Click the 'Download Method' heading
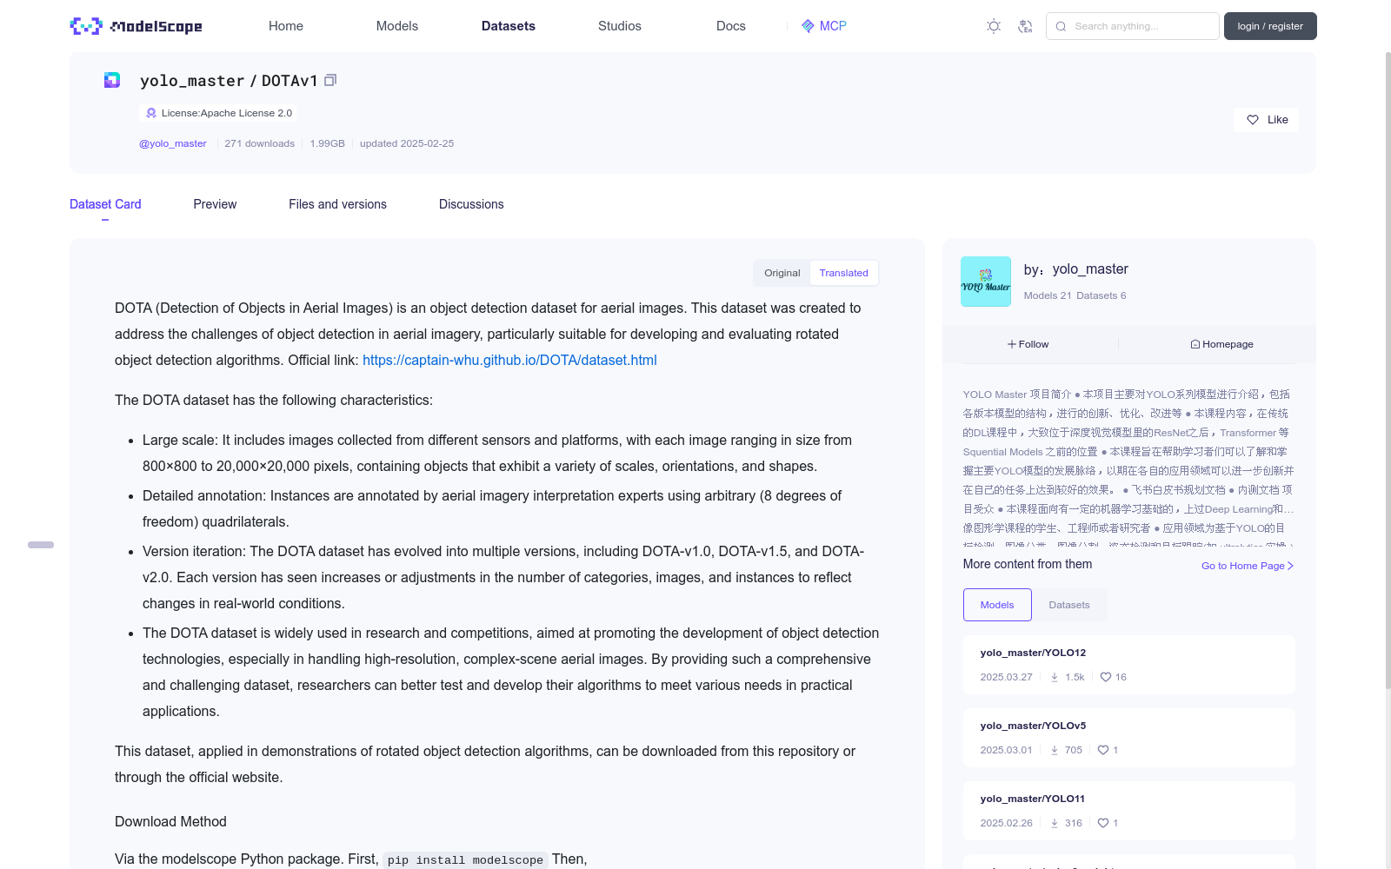The width and height of the screenshot is (1391, 869). (170, 821)
